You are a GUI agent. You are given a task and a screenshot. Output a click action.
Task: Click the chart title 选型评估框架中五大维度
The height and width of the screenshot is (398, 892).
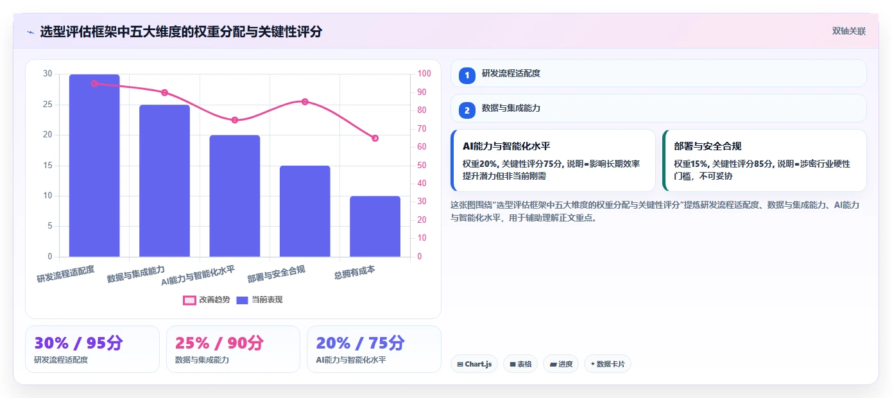[181, 31]
